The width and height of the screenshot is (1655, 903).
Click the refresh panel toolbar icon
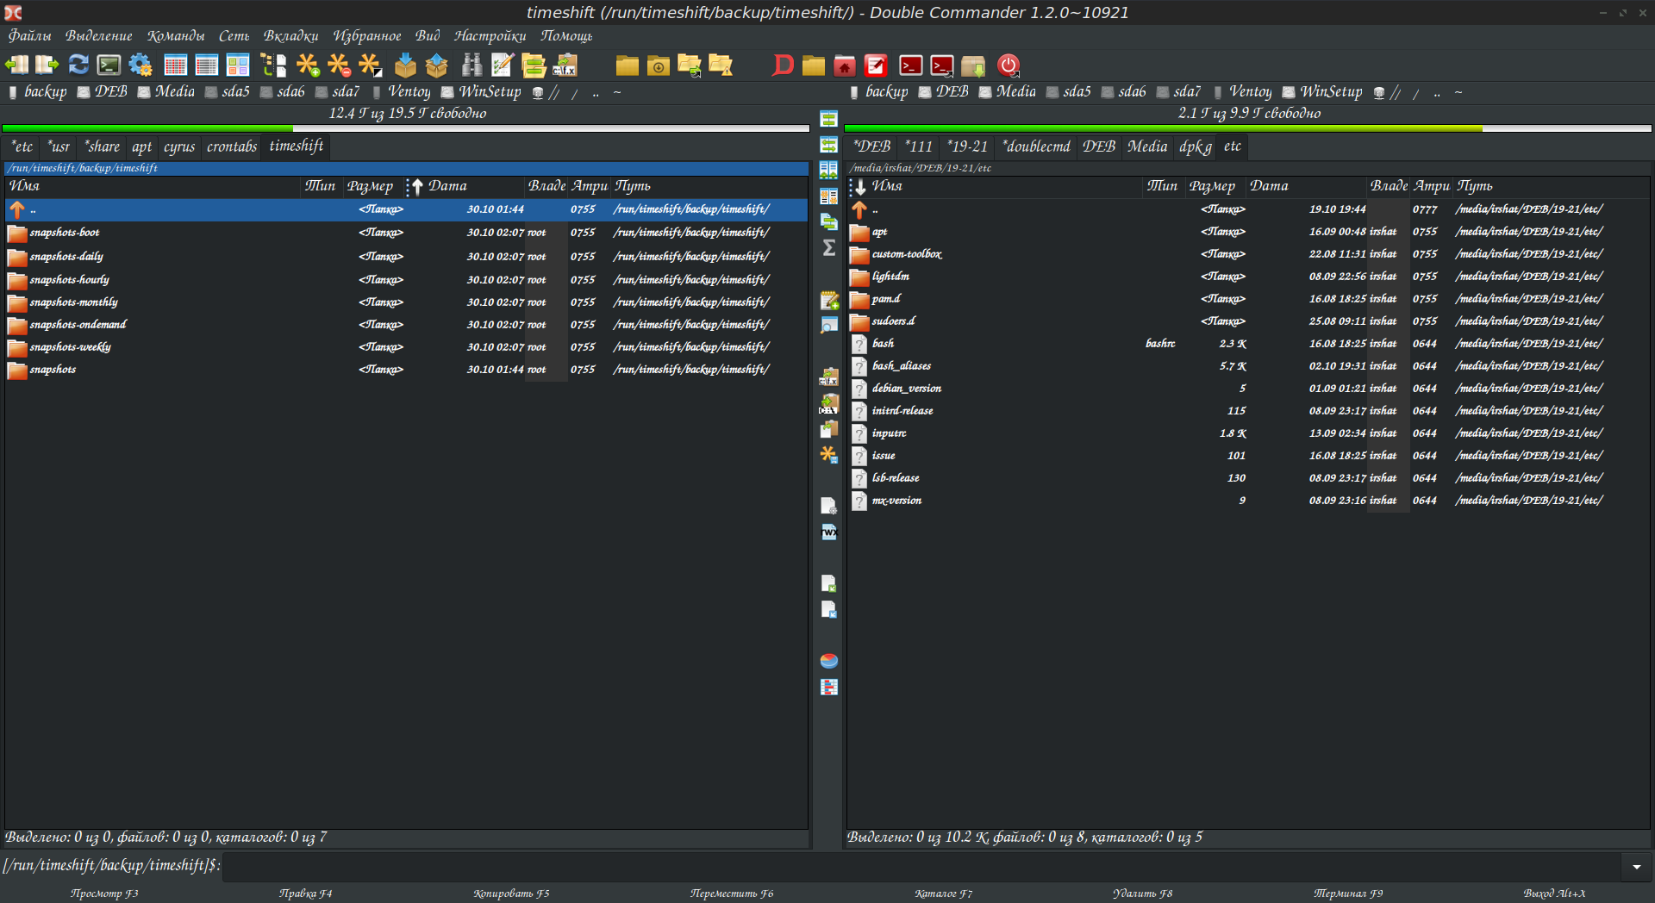point(78,65)
